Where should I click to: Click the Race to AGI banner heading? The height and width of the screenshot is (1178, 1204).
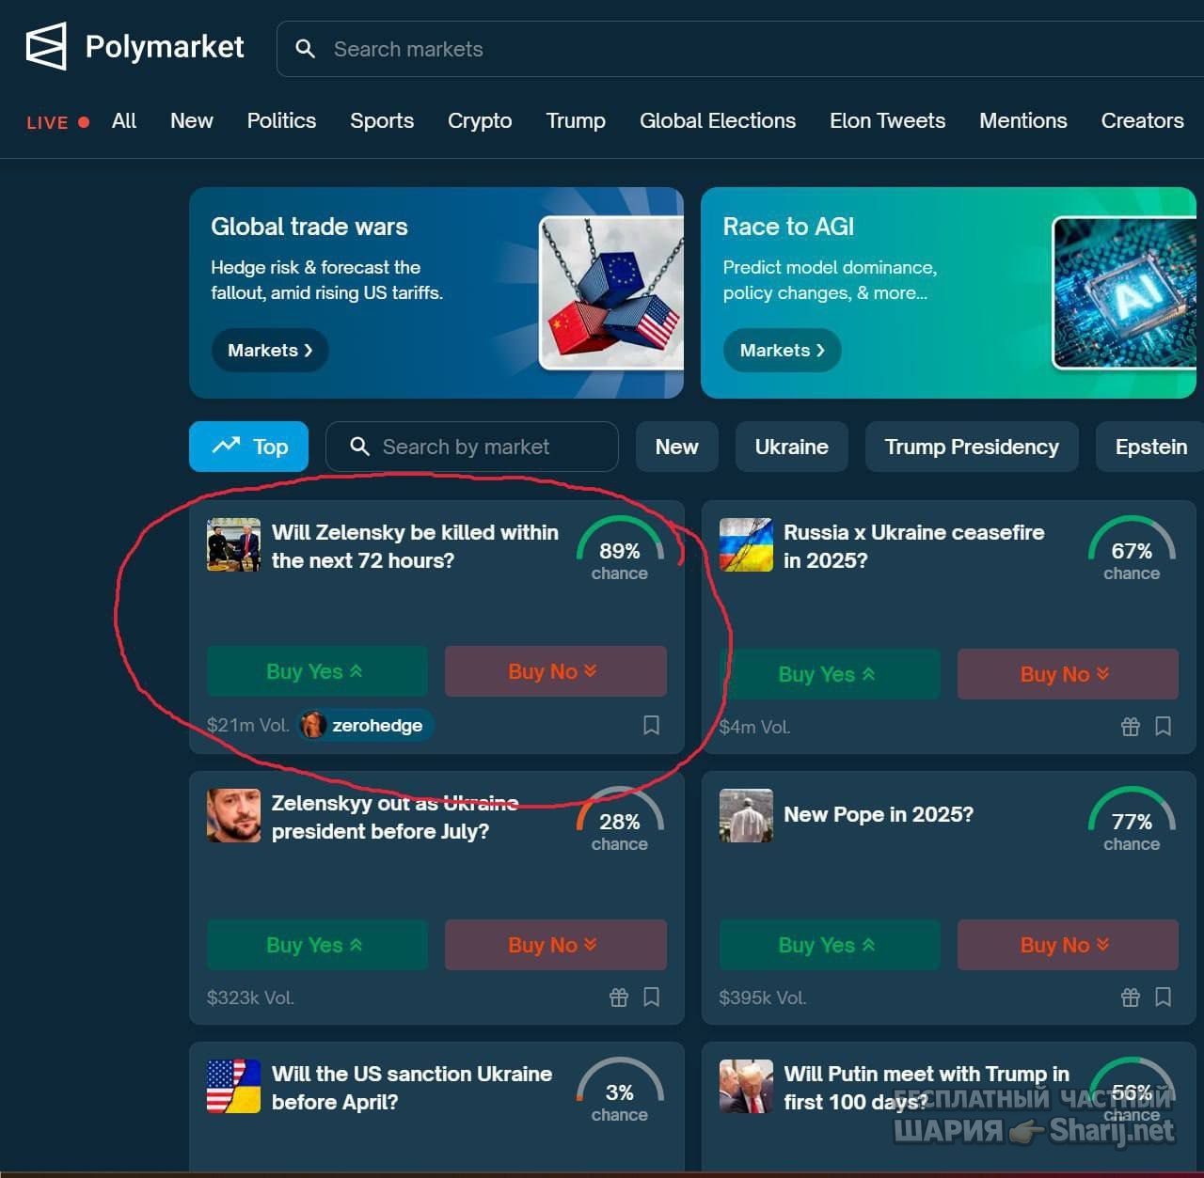(x=788, y=227)
